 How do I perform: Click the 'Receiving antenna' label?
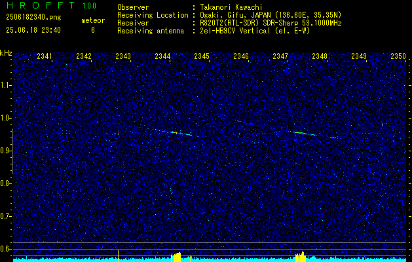point(151,31)
